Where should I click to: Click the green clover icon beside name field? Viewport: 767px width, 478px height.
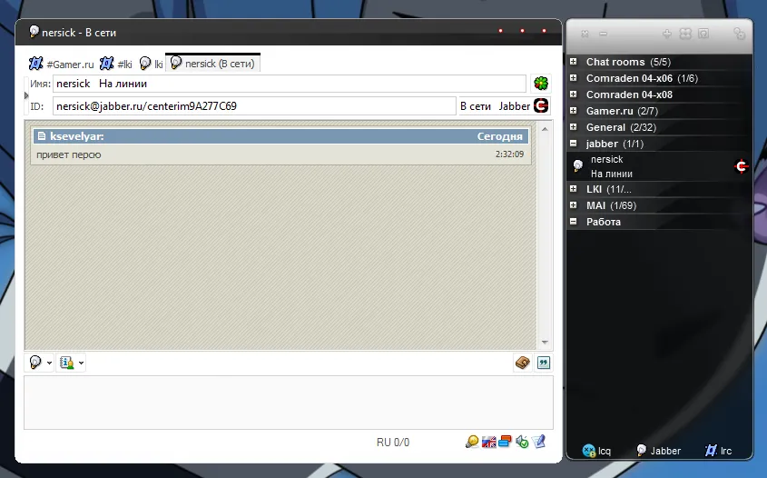point(541,84)
